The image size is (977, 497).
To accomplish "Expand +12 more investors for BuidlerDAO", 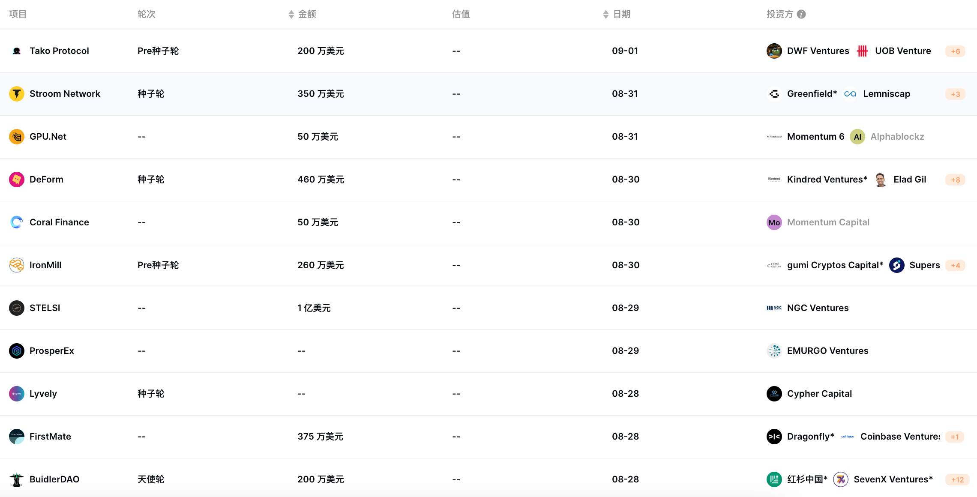I will 957,479.
